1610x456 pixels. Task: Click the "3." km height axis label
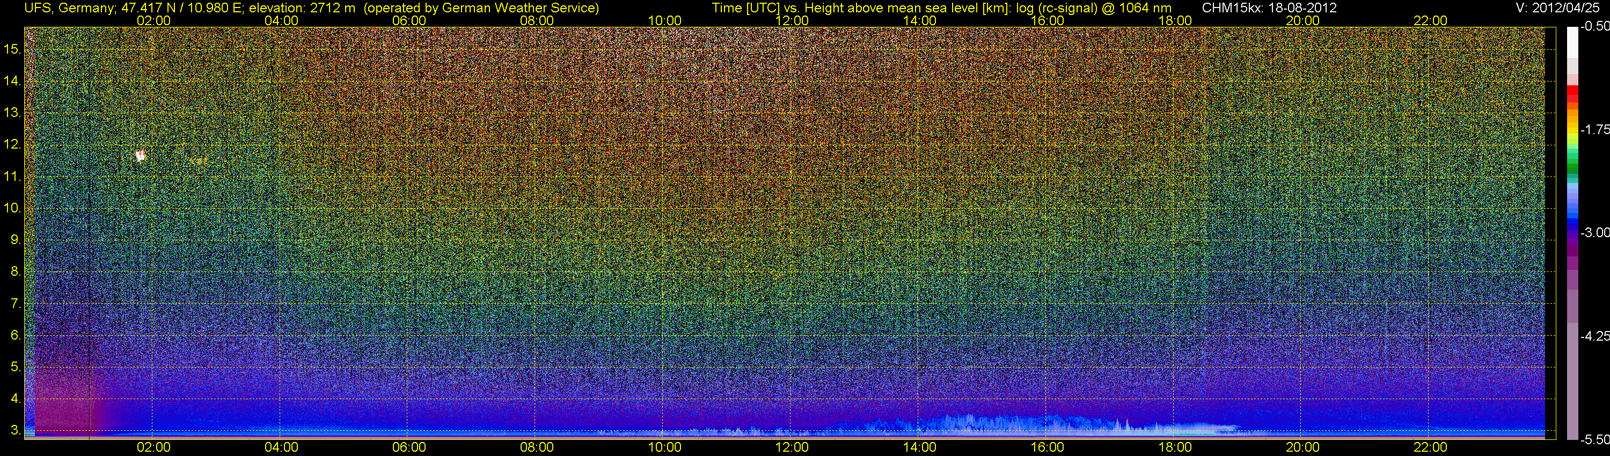click(x=16, y=430)
